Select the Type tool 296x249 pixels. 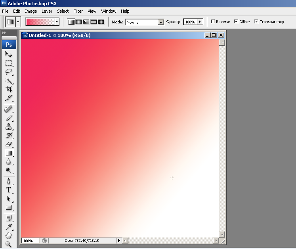[x=9, y=190]
